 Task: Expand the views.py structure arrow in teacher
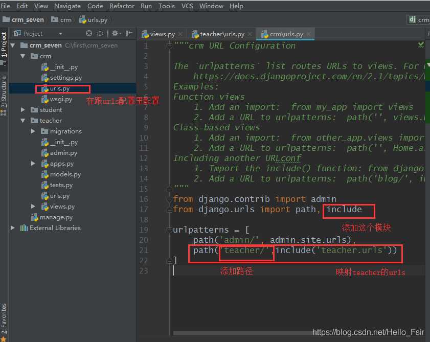(x=33, y=206)
